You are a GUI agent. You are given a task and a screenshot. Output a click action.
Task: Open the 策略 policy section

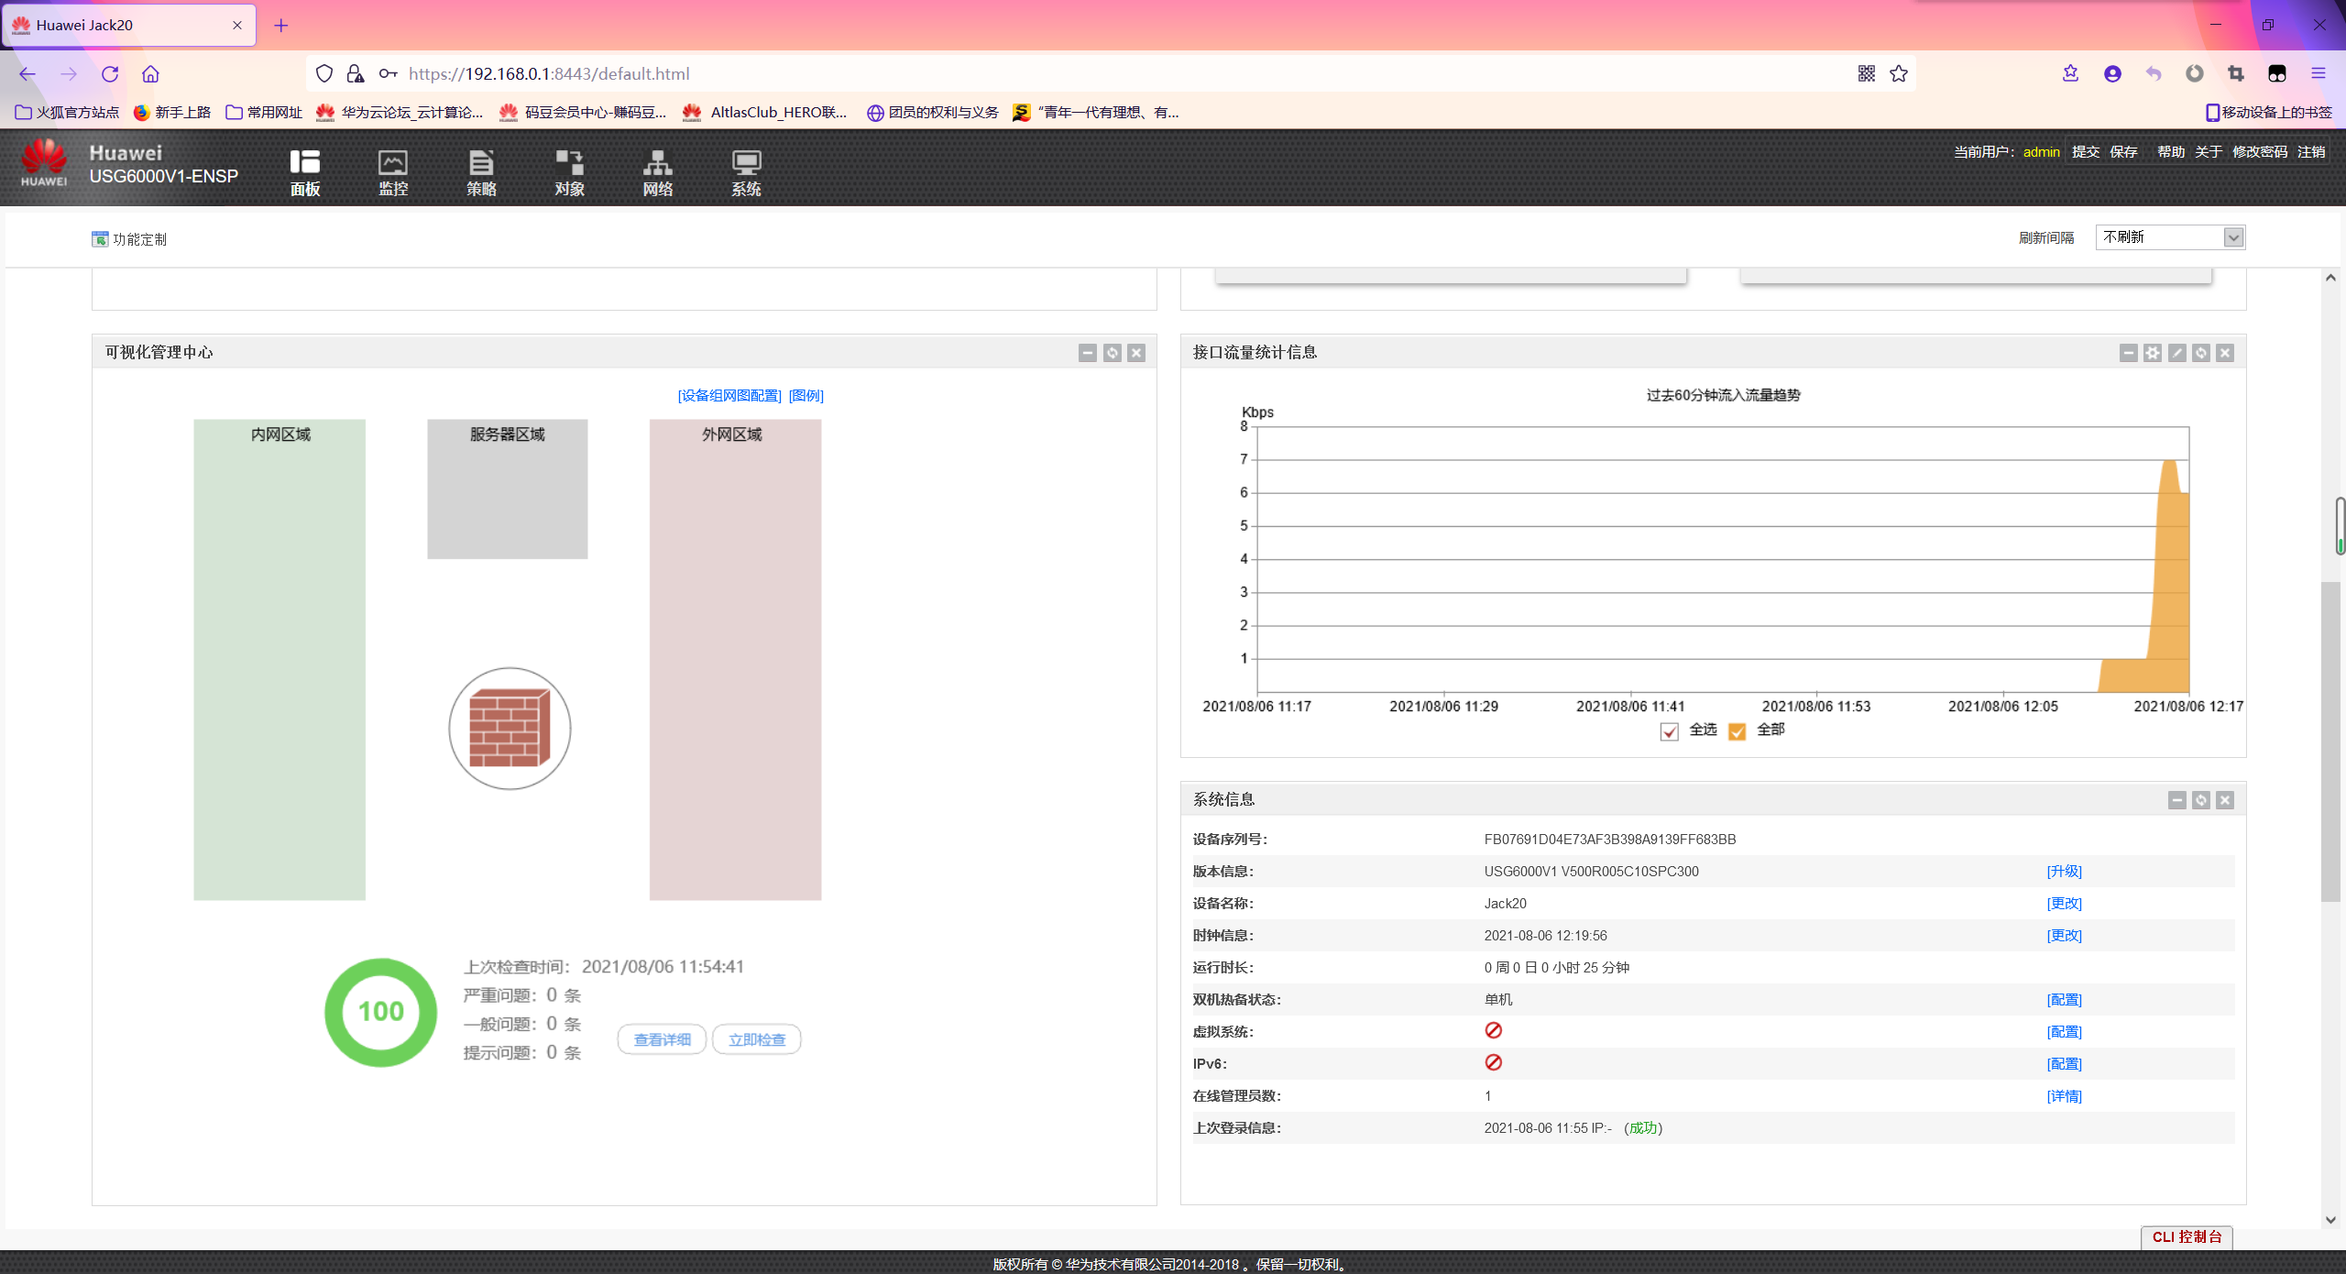tap(481, 172)
